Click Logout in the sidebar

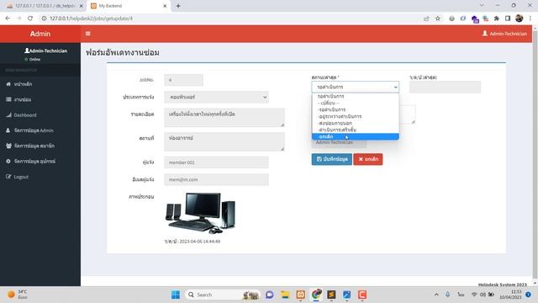(x=40, y=177)
